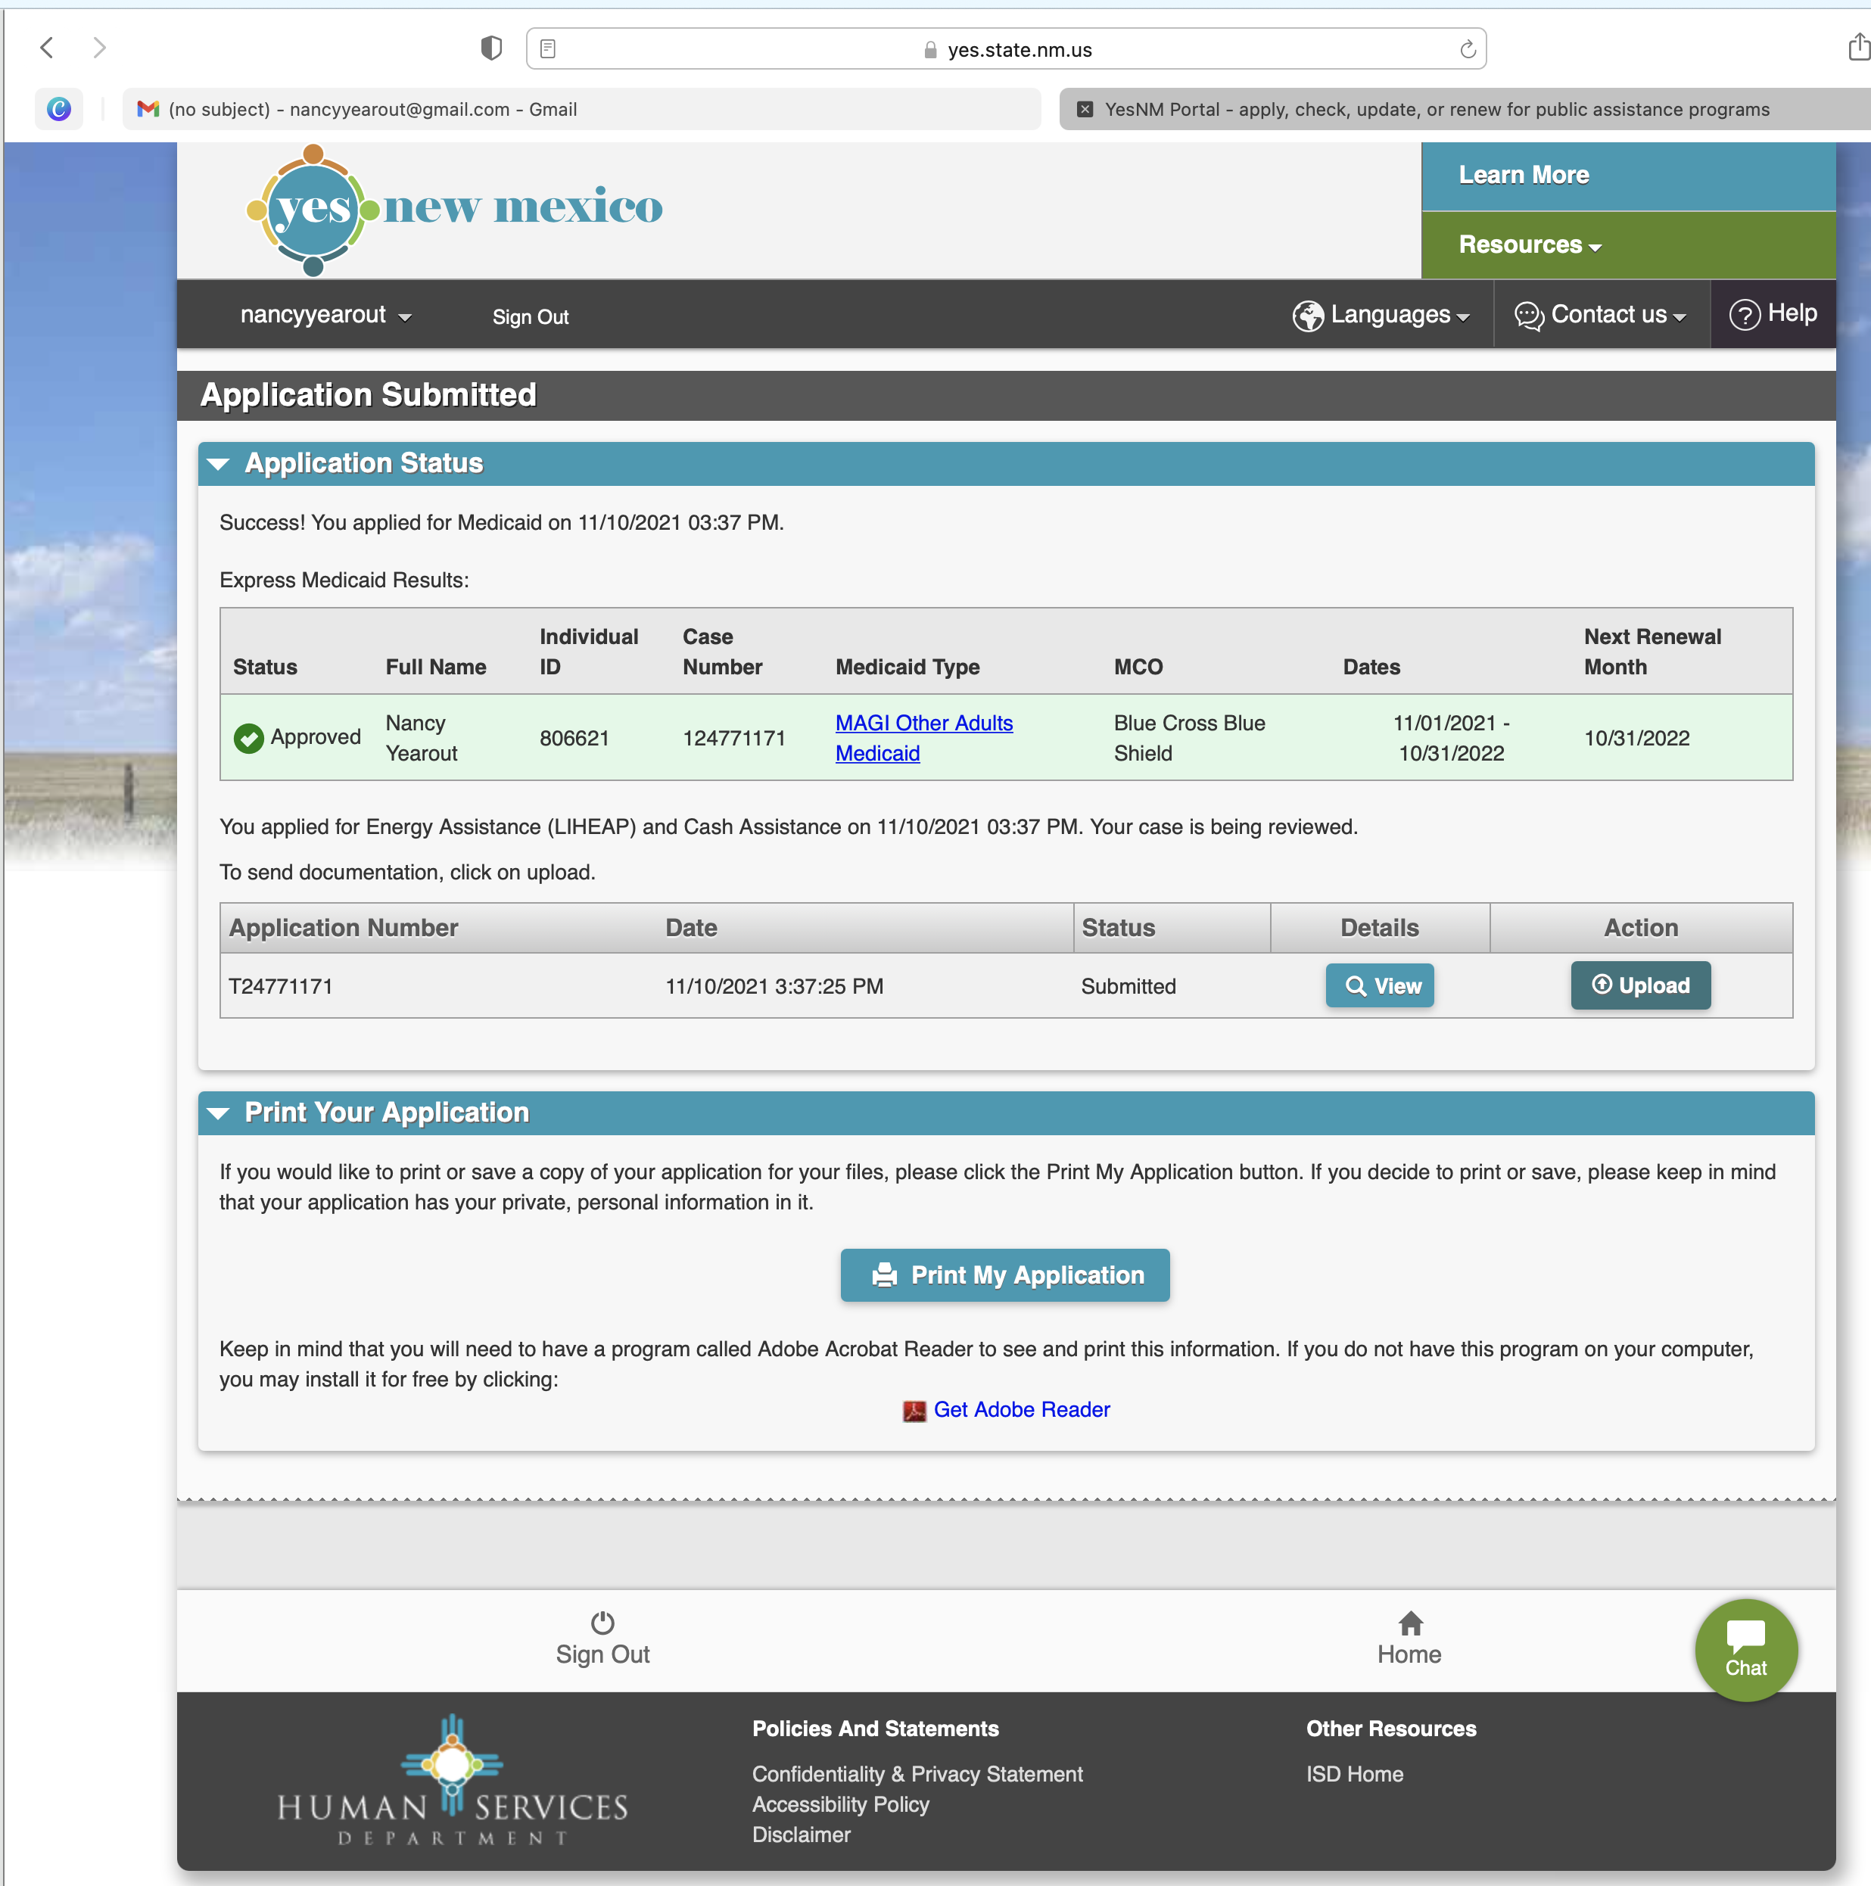1871x1886 pixels.
Task: Switch to the Gmail no subject tab
Action: [x=581, y=109]
